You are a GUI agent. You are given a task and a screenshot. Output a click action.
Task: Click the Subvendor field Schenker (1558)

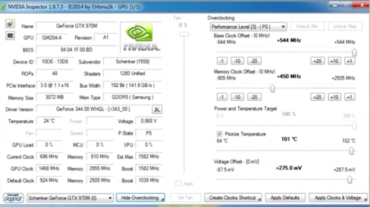tap(133, 61)
